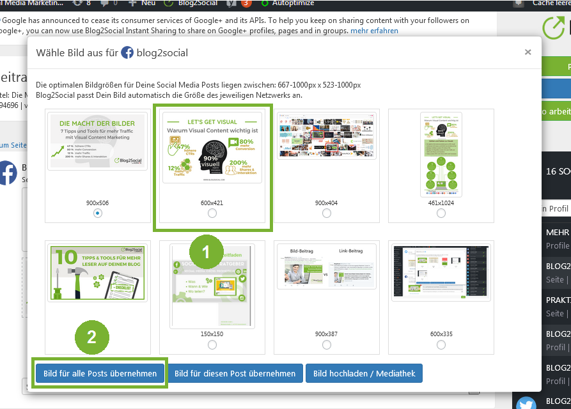571x409 pixels.
Task: Pick the tall infographic thumbnail
Action: tap(441, 155)
